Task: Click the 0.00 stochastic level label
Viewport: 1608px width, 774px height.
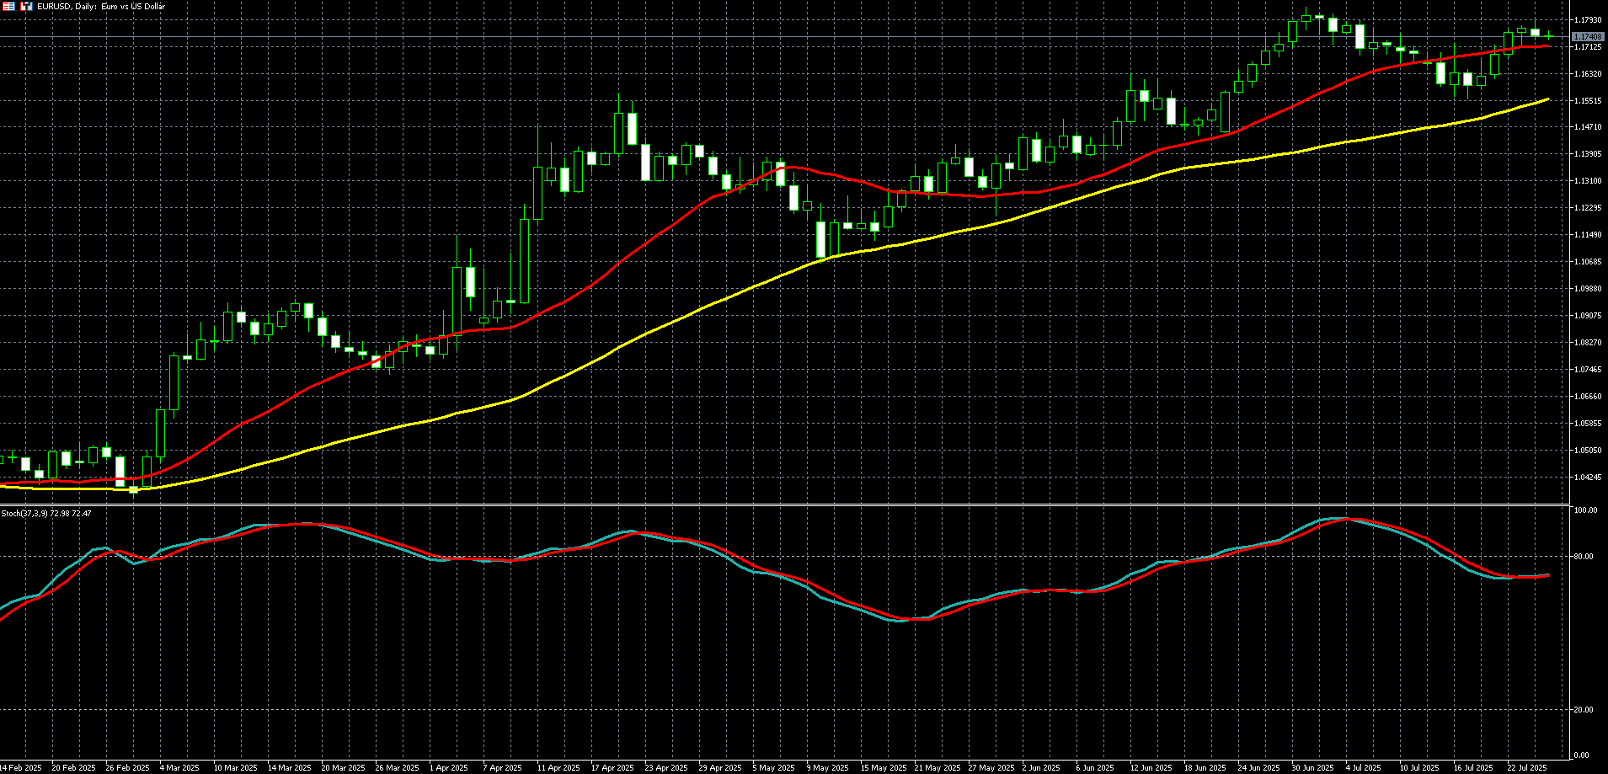Action: tap(1582, 755)
